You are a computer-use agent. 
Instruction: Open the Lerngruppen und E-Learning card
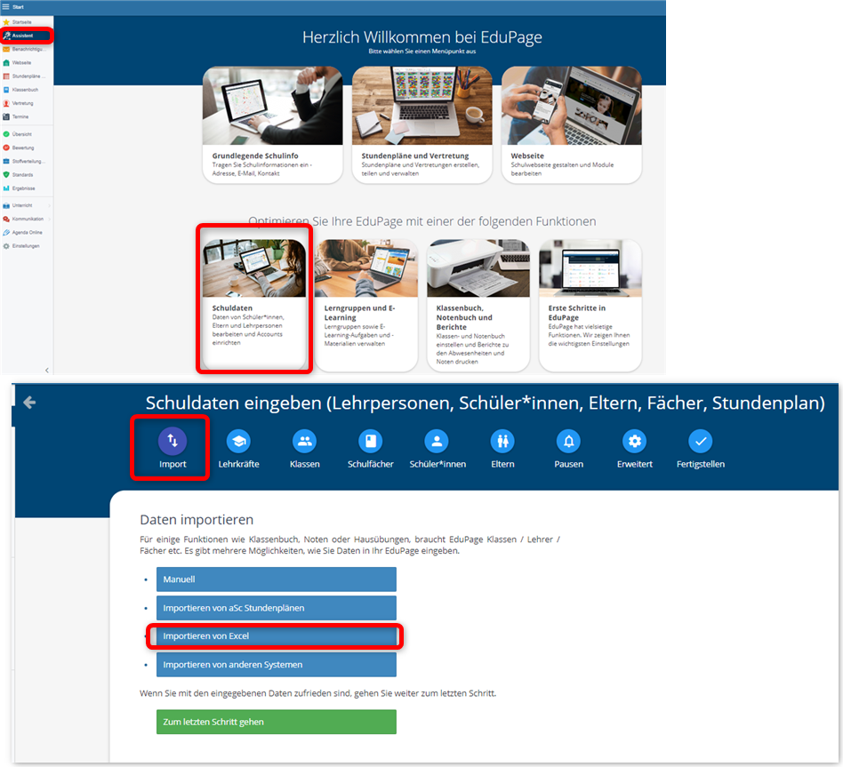tap(366, 305)
